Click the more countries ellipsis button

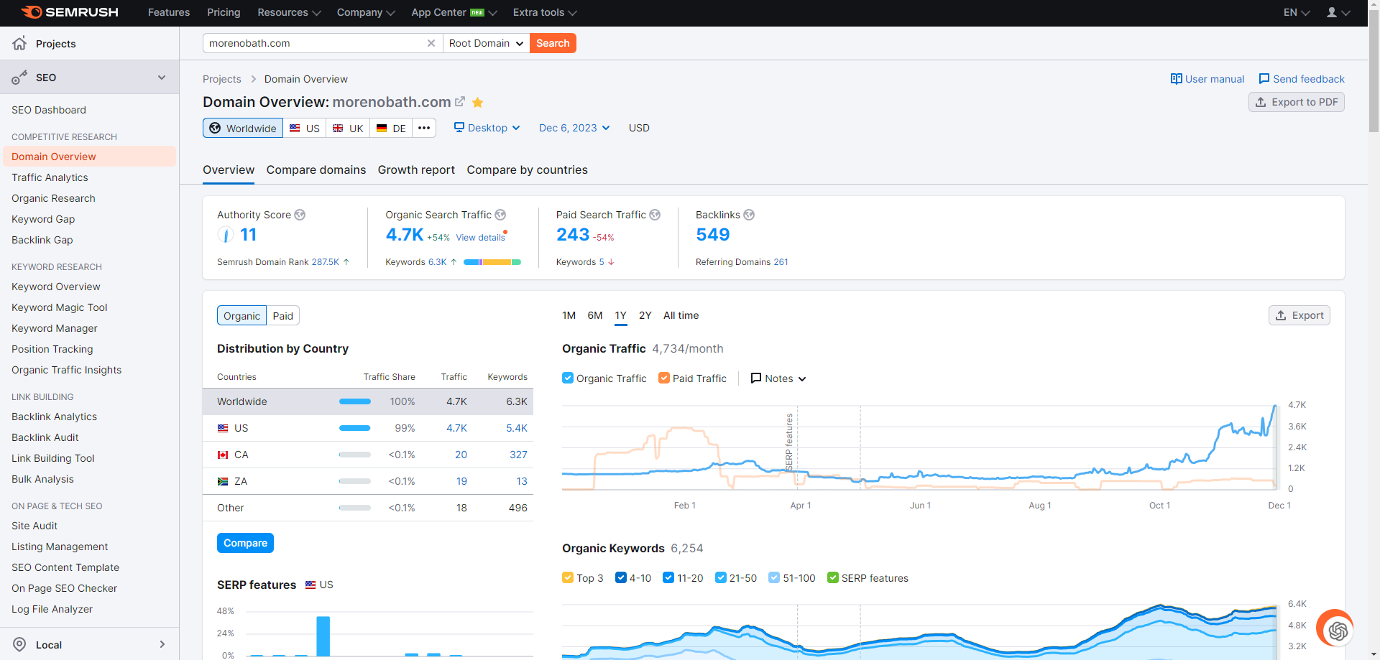[x=424, y=128]
